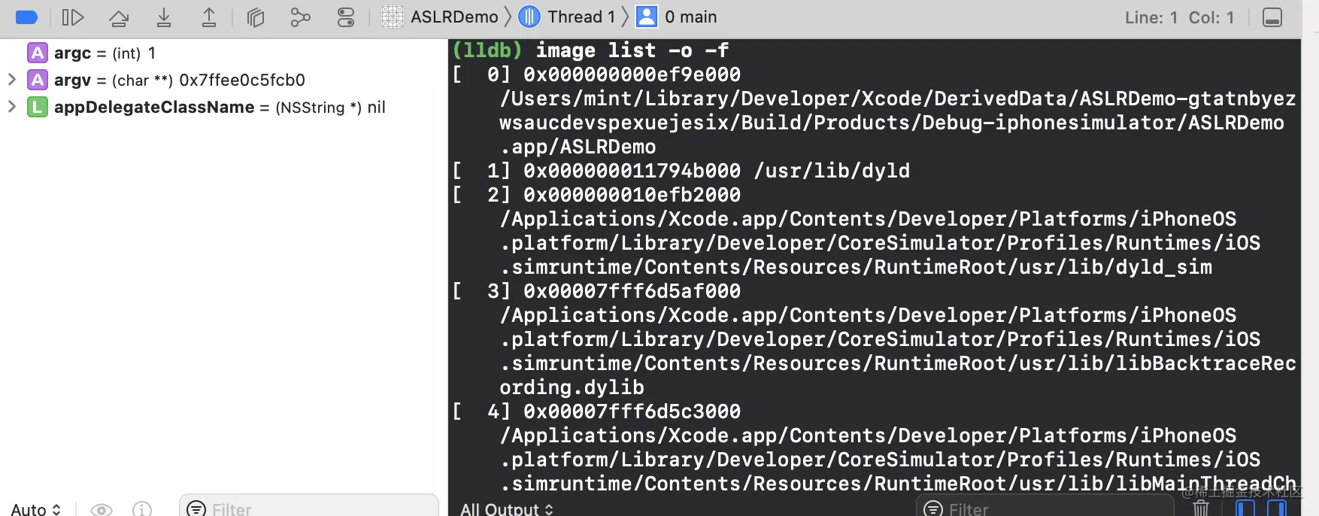Click the 'L' local icon for appDelegateClassName
The height and width of the screenshot is (516, 1319).
coord(38,107)
